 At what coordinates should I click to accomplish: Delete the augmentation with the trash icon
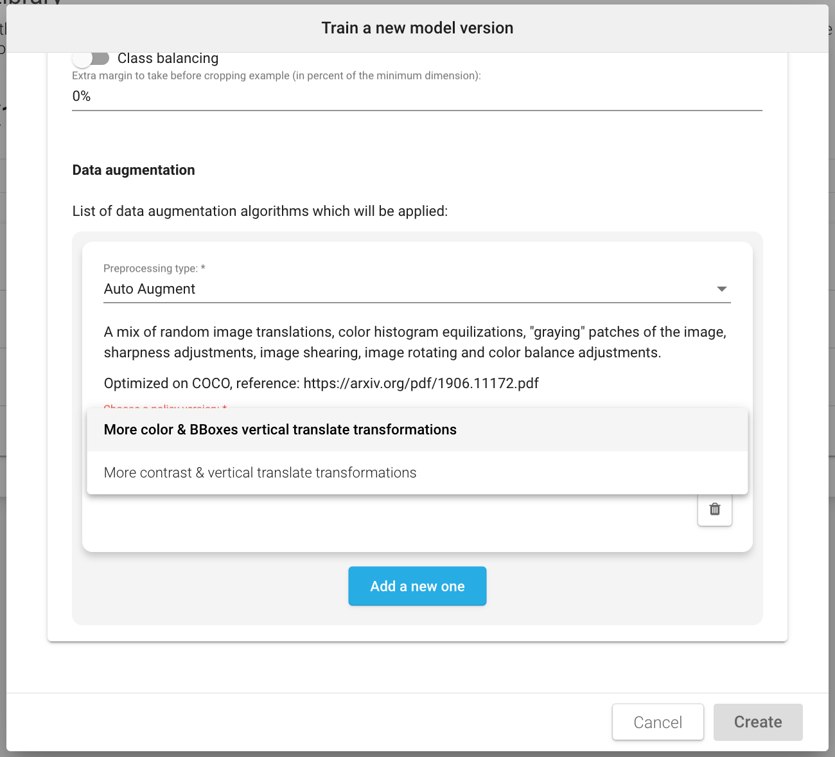click(714, 510)
